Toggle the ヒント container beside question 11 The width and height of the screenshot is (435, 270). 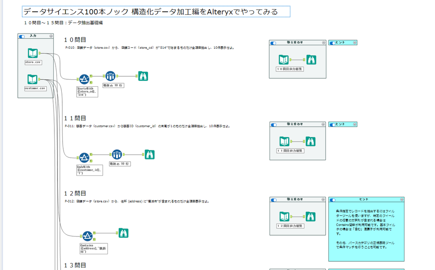332,125
